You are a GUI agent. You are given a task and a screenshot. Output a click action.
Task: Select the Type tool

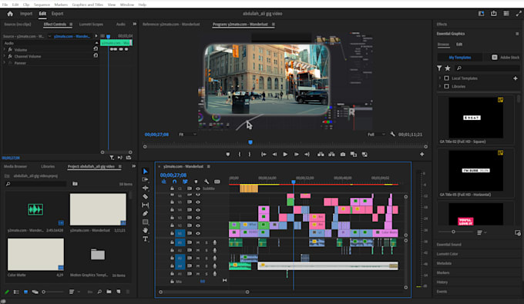click(146, 239)
